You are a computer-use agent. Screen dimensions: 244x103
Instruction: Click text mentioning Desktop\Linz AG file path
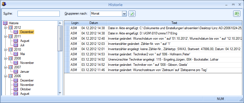(x=175, y=28)
